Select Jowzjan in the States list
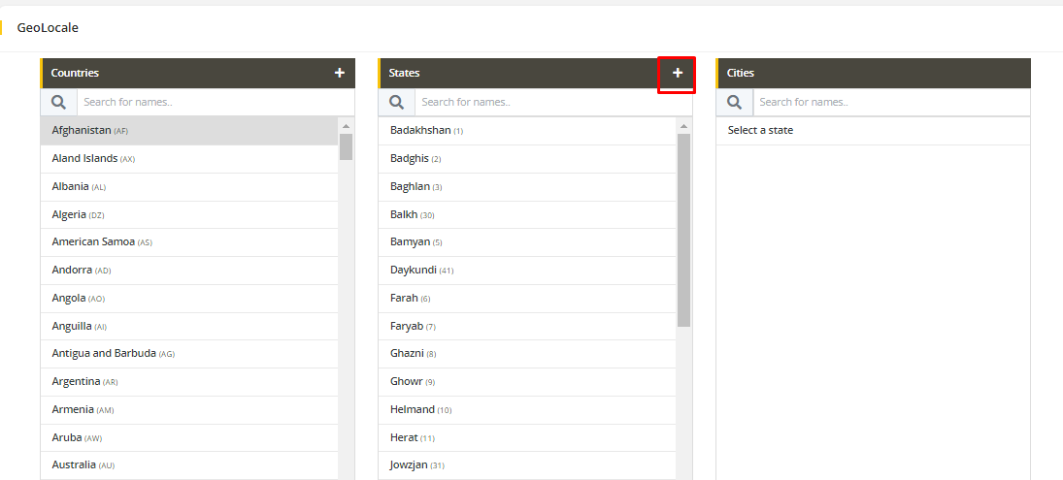This screenshot has height=480, width=1063. [x=411, y=464]
